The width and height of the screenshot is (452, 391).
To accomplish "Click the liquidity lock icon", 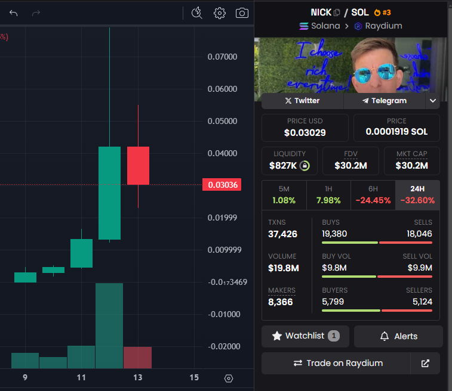I will pyautogui.click(x=305, y=166).
